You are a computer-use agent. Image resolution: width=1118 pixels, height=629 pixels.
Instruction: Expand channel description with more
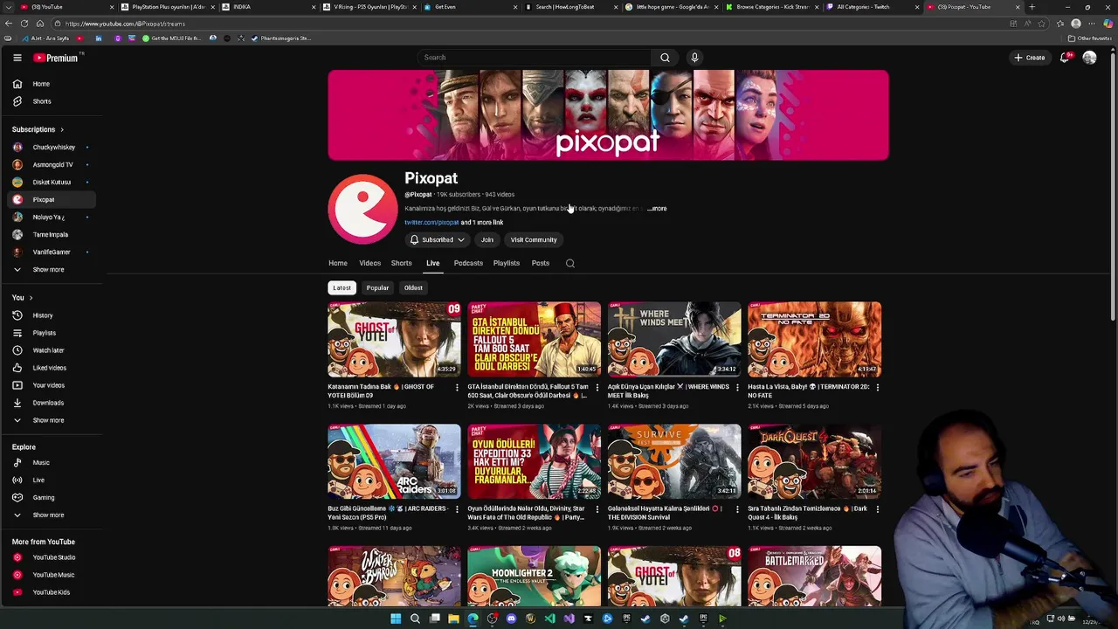coord(658,209)
